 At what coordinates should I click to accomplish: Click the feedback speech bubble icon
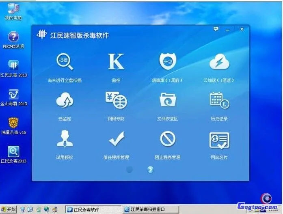tap(216, 29)
